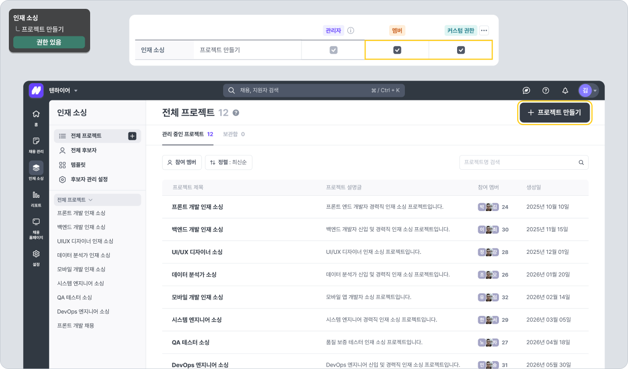Click the 멤버 role label
The width and height of the screenshot is (628, 369).
click(x=397, y=31)
